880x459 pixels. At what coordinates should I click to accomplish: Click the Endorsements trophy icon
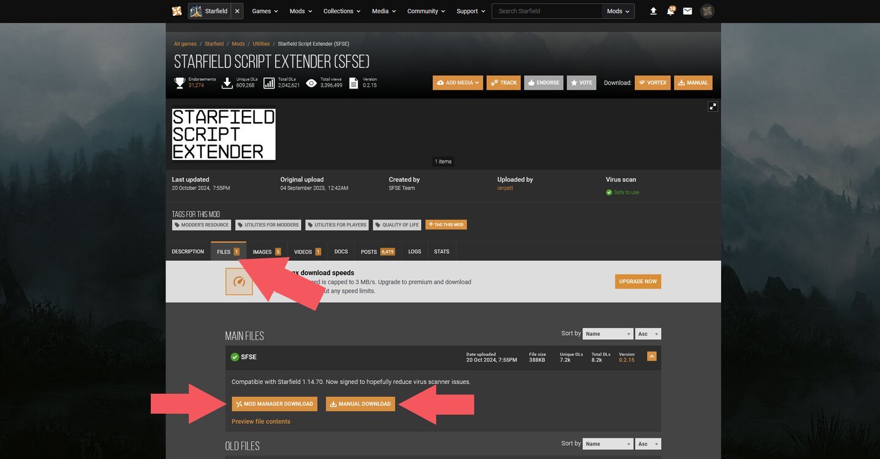(180, 82)
